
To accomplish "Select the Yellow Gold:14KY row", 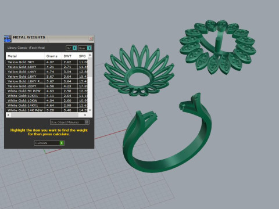I will click(46, 71).
